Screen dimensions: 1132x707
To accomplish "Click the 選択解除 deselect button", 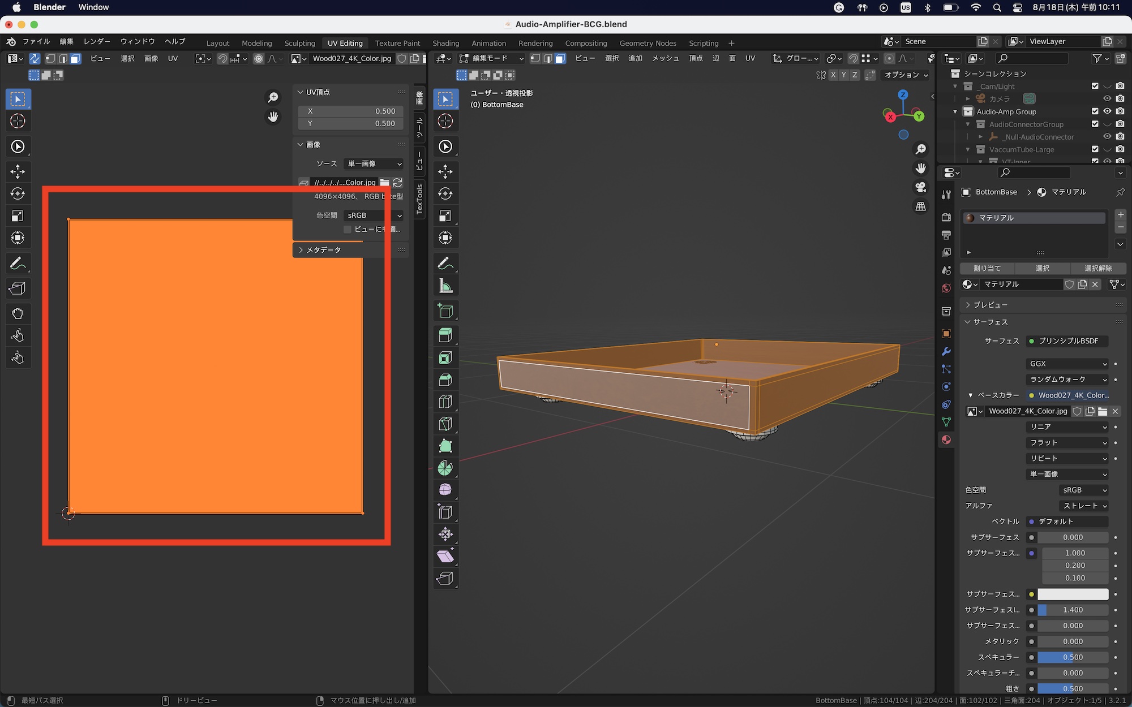I will tap(1098, 268).
